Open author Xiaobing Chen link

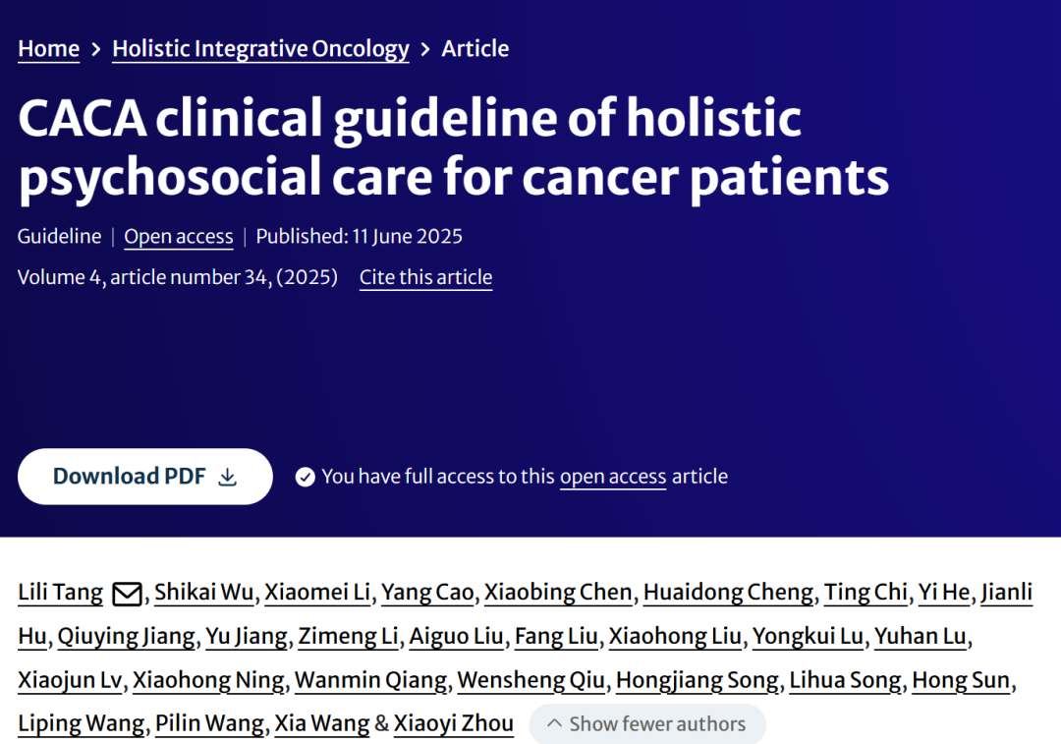tap(558, 593)
